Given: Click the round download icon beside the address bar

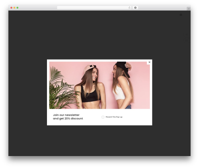Looking at the screenshot, I should [x=135, y=8].
